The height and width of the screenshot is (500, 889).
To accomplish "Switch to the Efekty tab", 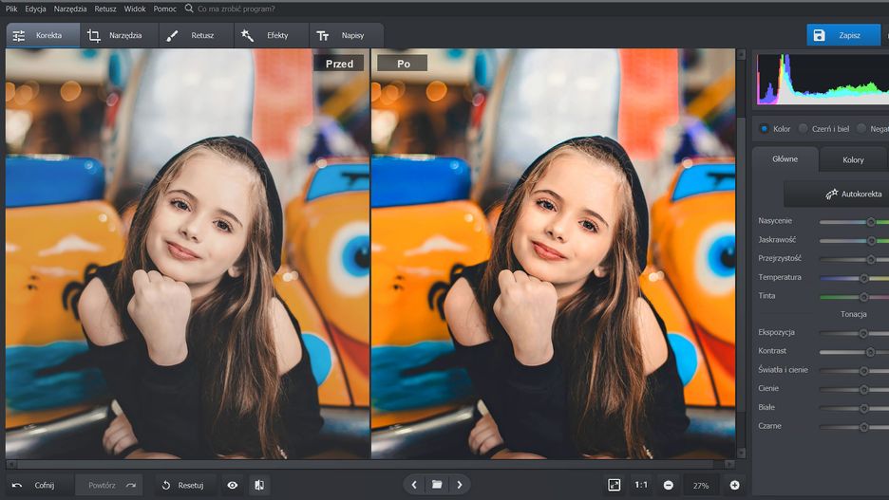I will point(272,35).
